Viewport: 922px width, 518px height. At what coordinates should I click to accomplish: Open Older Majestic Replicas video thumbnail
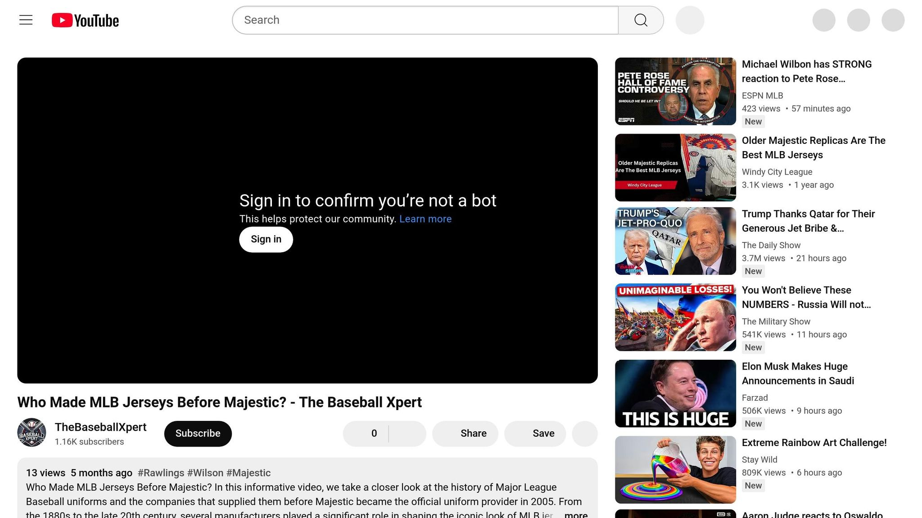pyautogui.click(x=675, y=167)
